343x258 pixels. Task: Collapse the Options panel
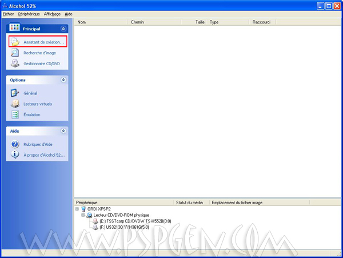tap(63, 80)
